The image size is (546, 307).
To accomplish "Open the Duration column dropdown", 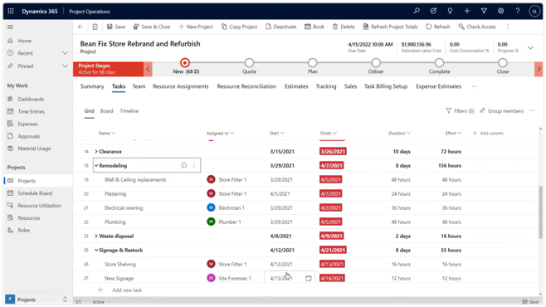I will click(400, 134).
